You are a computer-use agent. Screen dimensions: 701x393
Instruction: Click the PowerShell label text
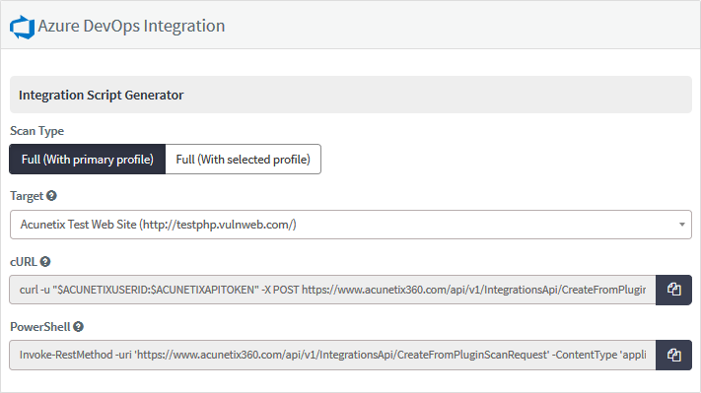pos(40,327)
